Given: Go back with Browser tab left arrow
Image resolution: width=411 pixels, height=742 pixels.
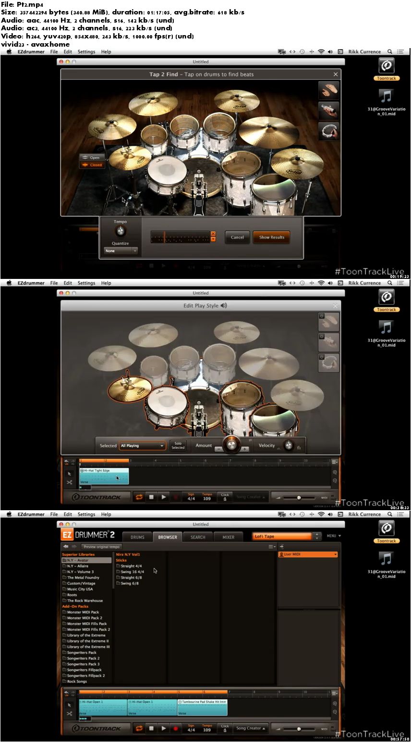Looking at the screenshot, I should [x=66, y=546].
